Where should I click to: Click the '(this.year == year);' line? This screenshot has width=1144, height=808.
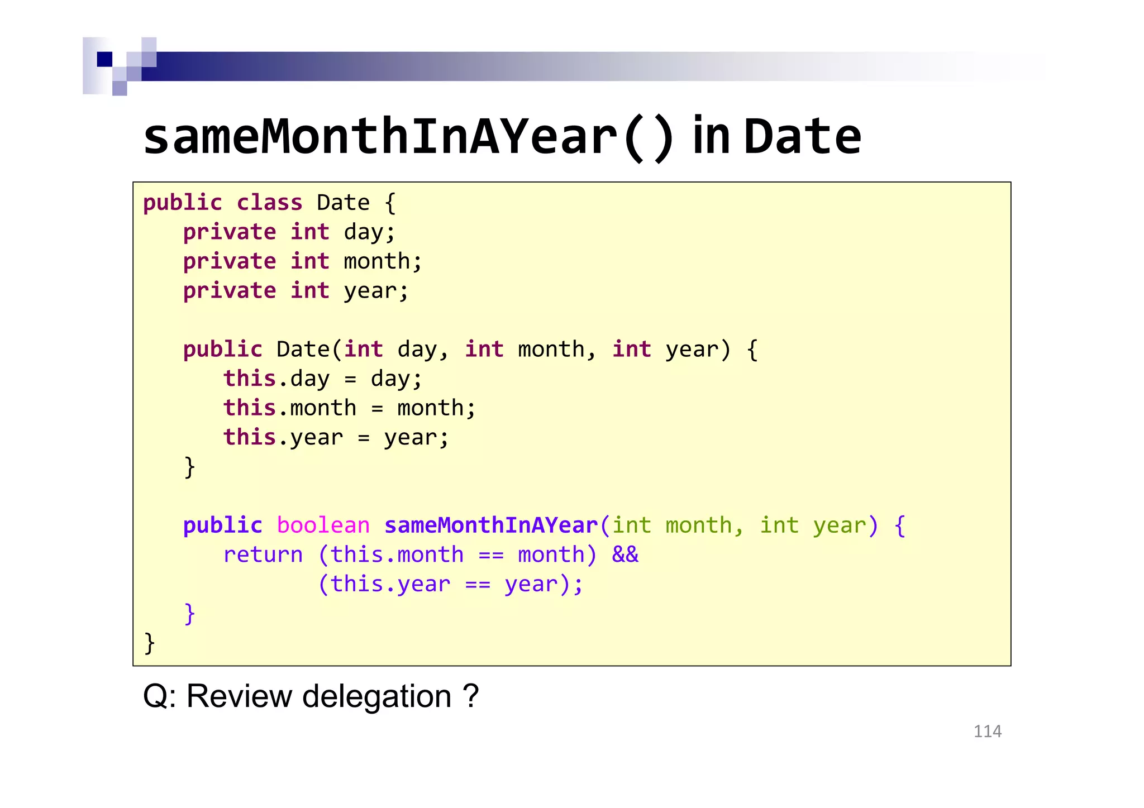[x=450, y=584]
